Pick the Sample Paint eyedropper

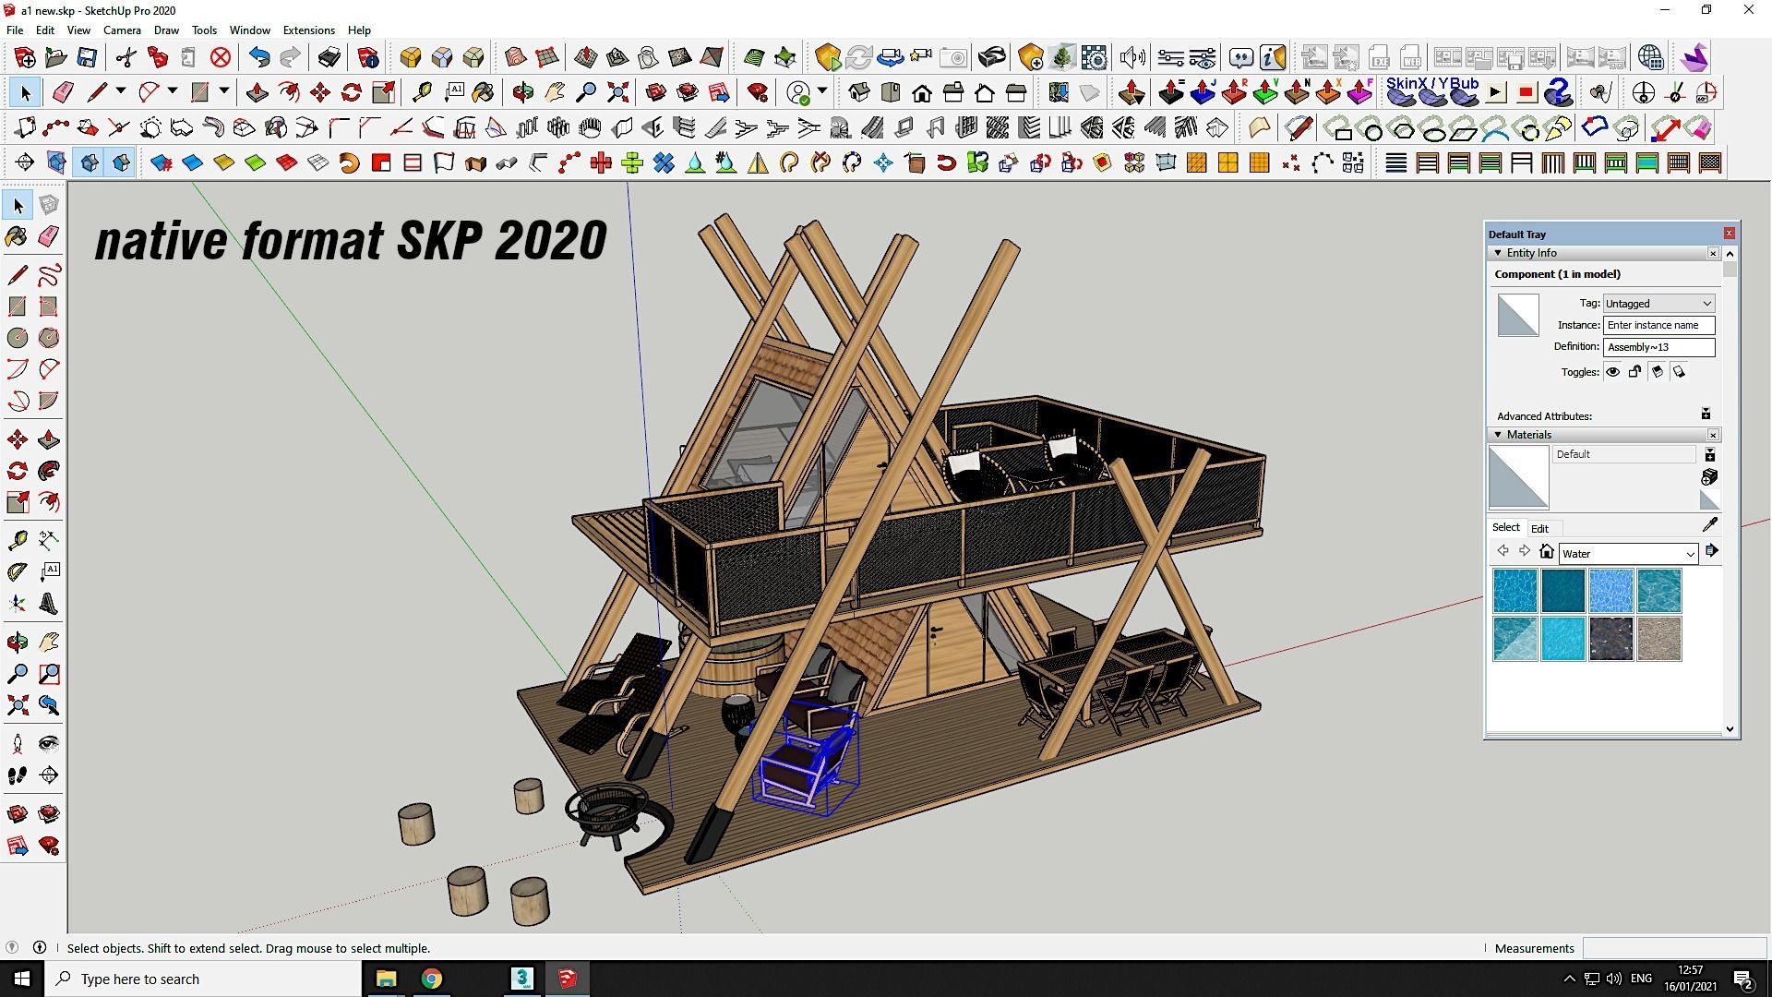pyautogui.click(x=1709, y=525)
